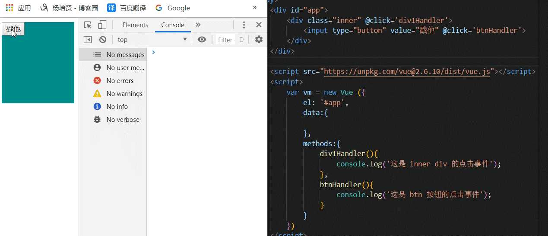The height and width of the screenshot is (236, 548).
Task: Open DevTools three-dot customize menu
Action: (x=244, y=25)
